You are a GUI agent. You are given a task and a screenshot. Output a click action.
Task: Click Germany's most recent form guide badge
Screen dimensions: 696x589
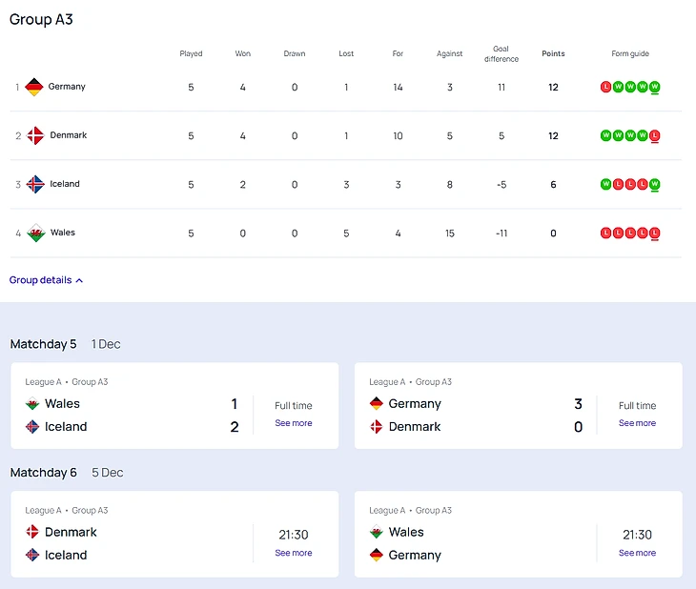[655, 87]
